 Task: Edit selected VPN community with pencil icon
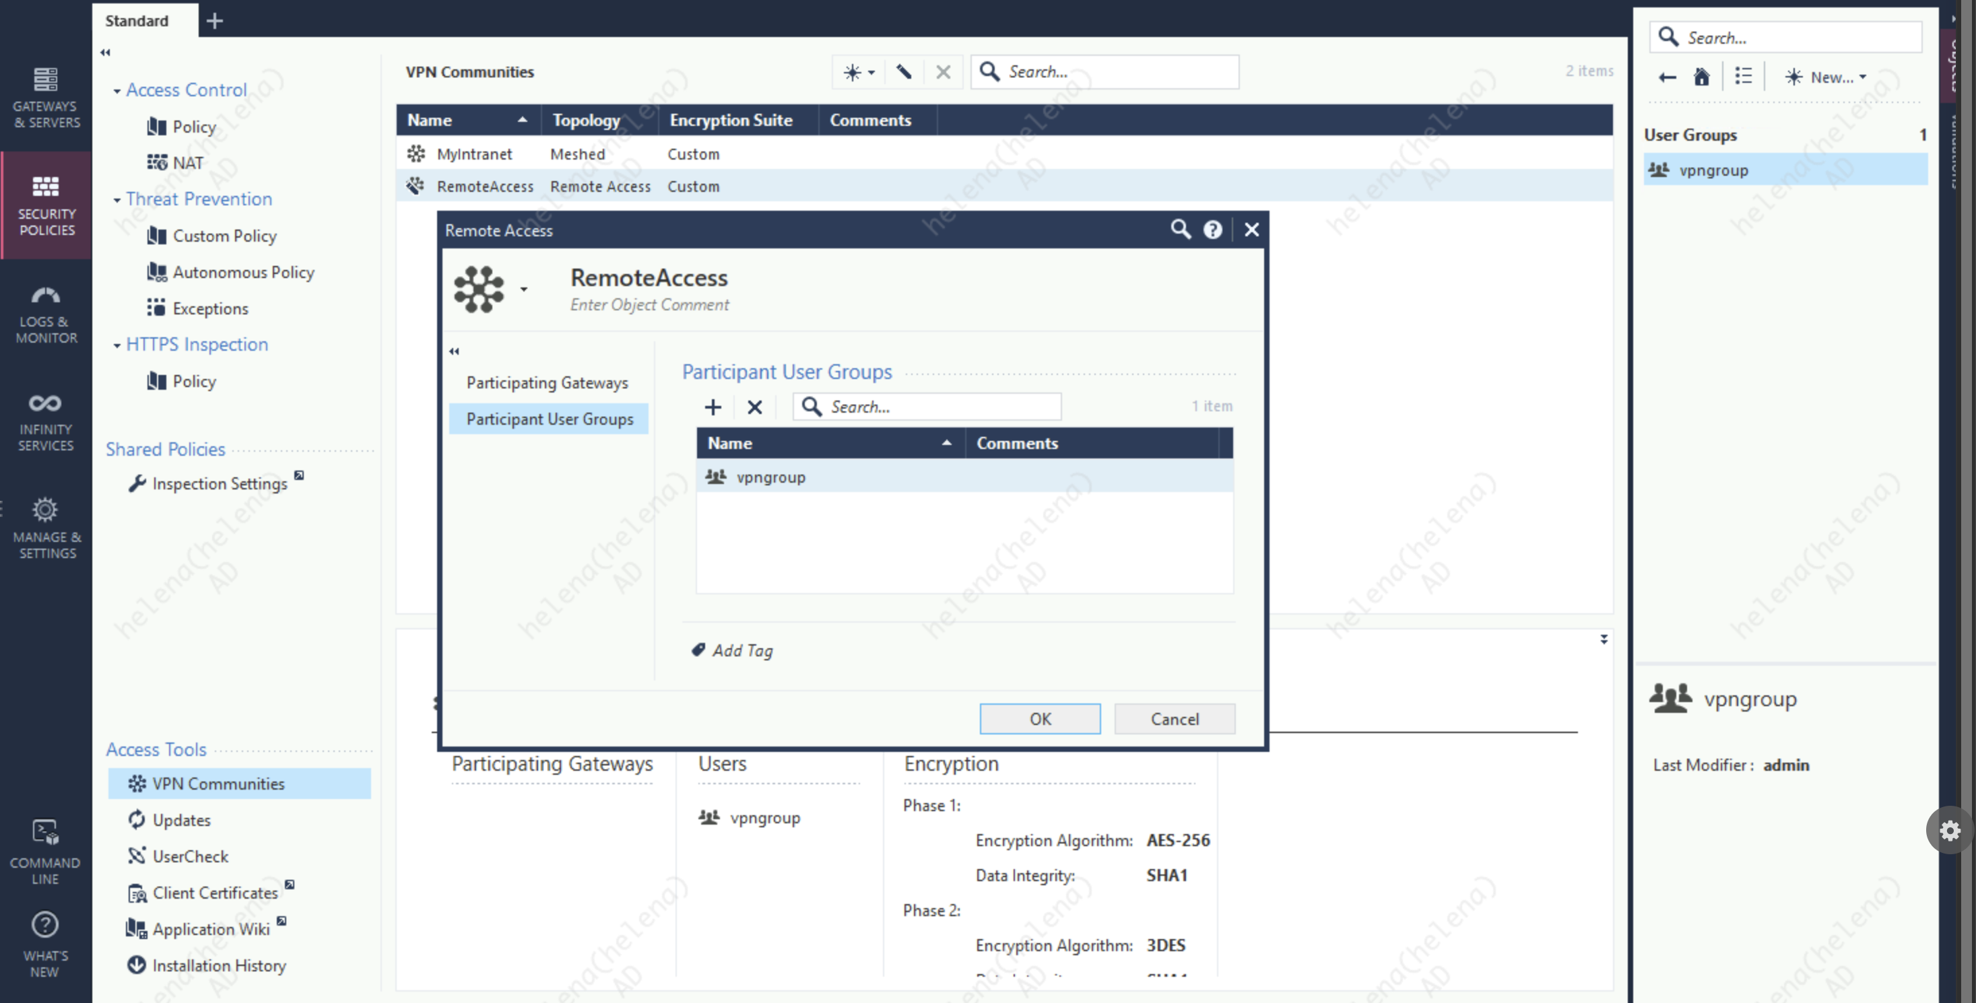(904, 72)
